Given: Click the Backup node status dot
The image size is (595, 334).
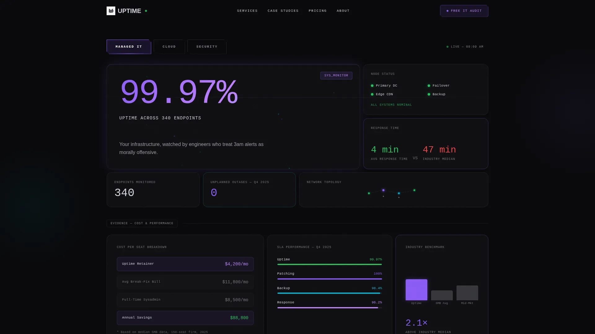Looking at the screenshot, I should tap(429, 94).
